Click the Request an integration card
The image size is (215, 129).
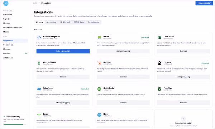(x=183, y=119)
